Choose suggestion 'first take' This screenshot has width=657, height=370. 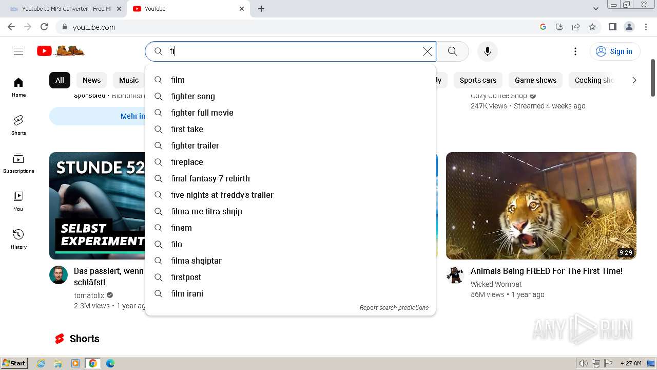tap(291, 129)
